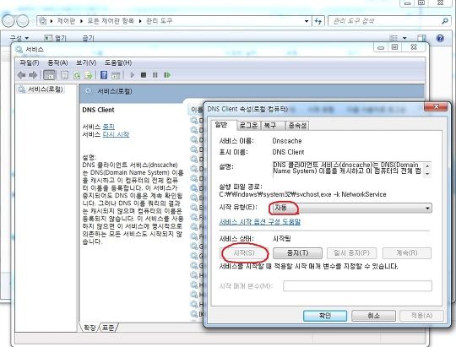Click the 이름 column header in the services list

[x=196, y=110]
